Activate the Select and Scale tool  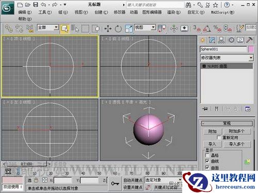coord(129,28)
